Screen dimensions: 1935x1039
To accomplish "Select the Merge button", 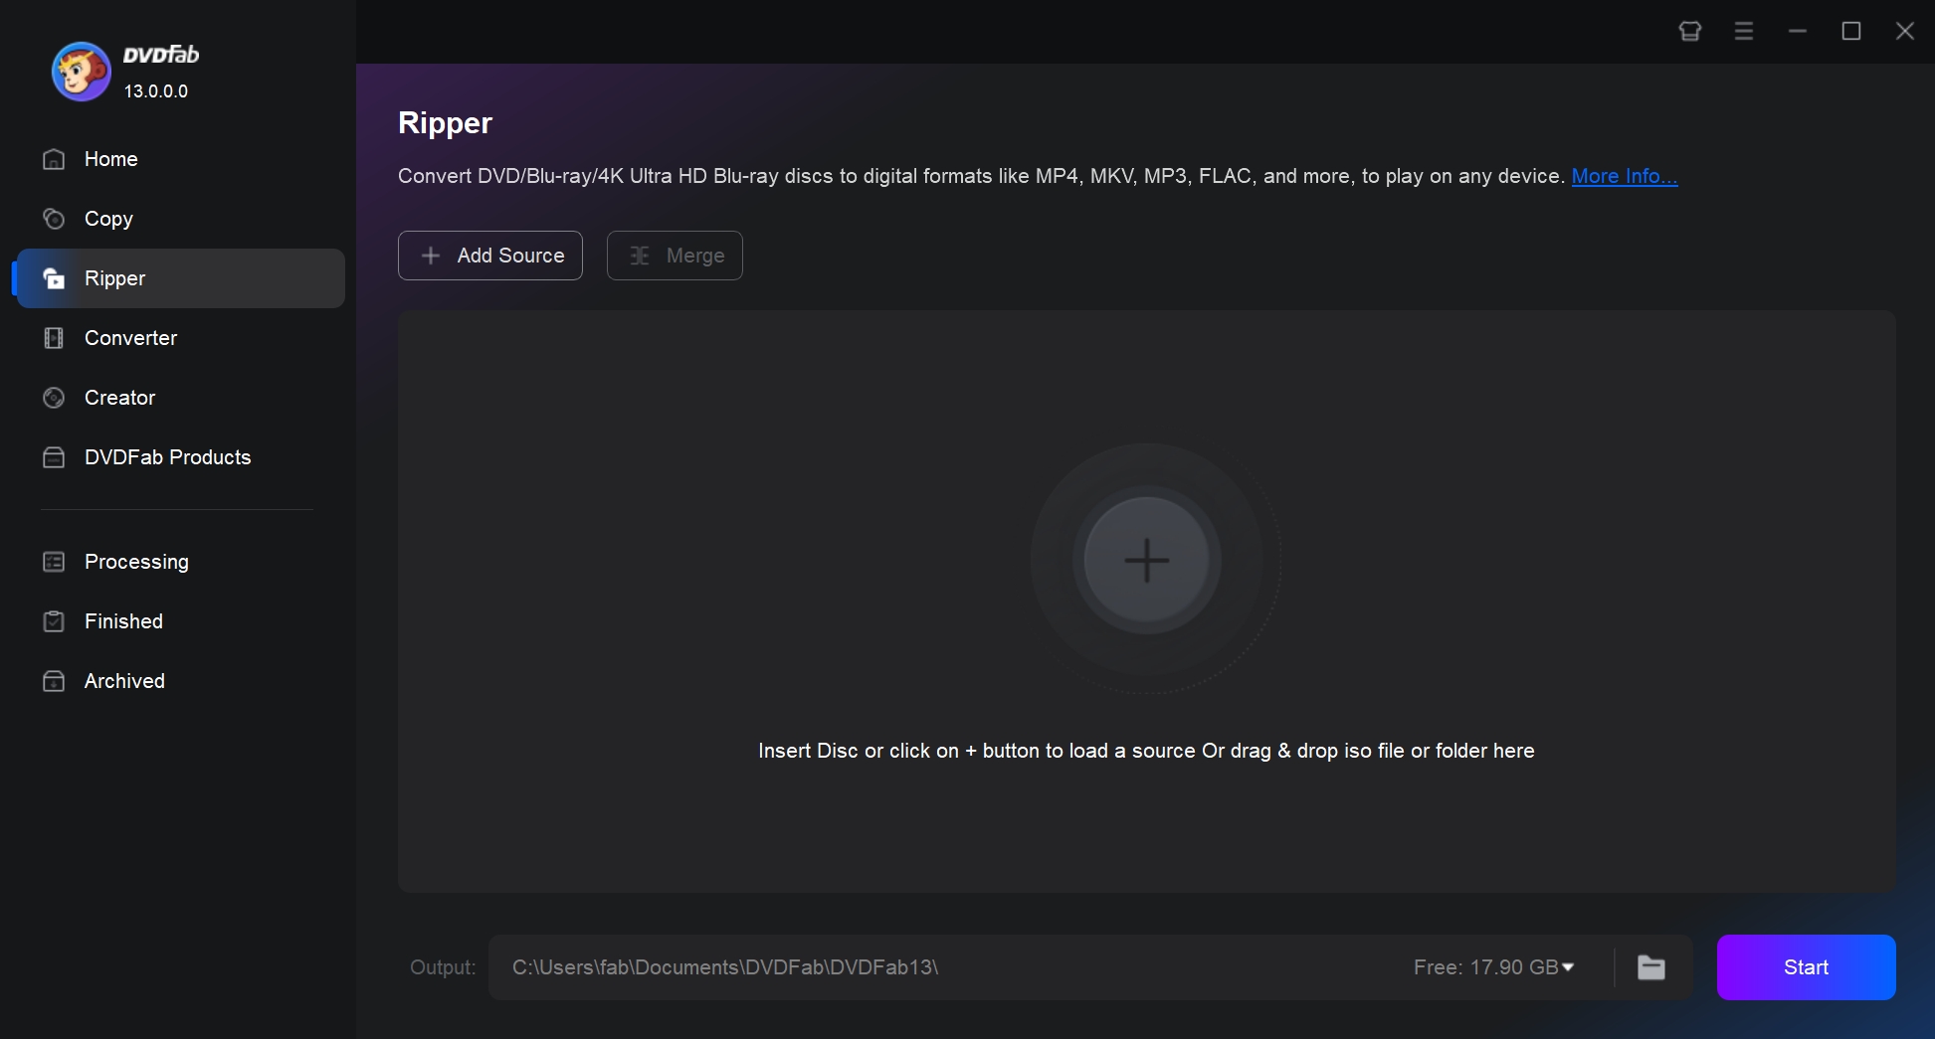I will [x=675, y=256].
